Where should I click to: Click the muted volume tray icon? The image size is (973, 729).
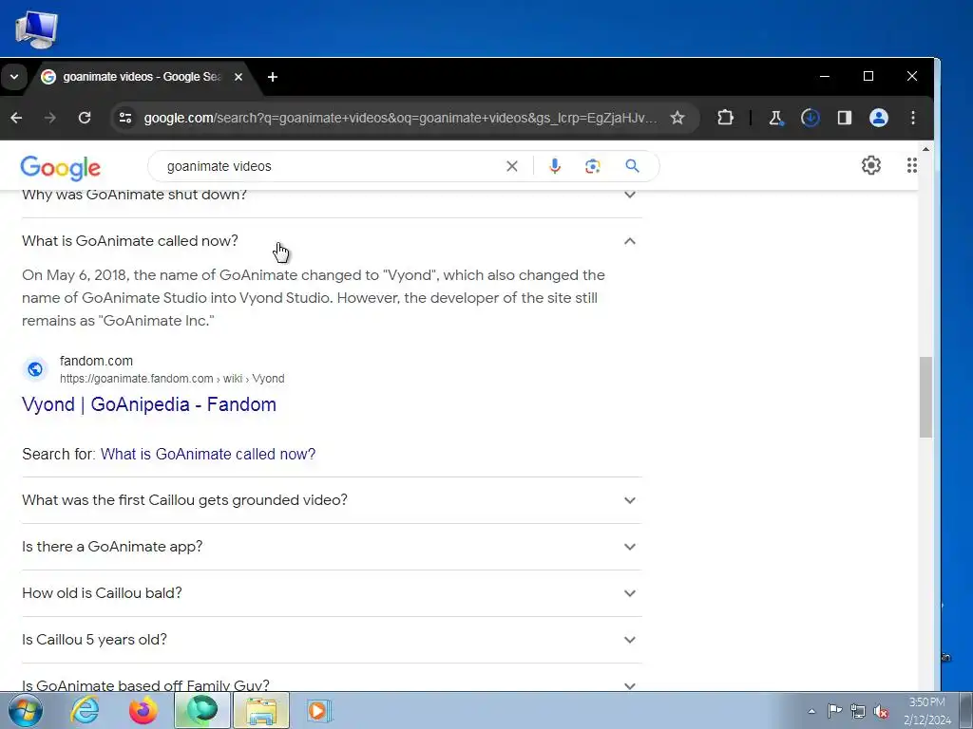tap(881, 711)
